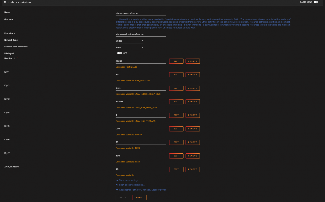
Task: Click the chevron icon before Show more settings
Action: (117, 180)
